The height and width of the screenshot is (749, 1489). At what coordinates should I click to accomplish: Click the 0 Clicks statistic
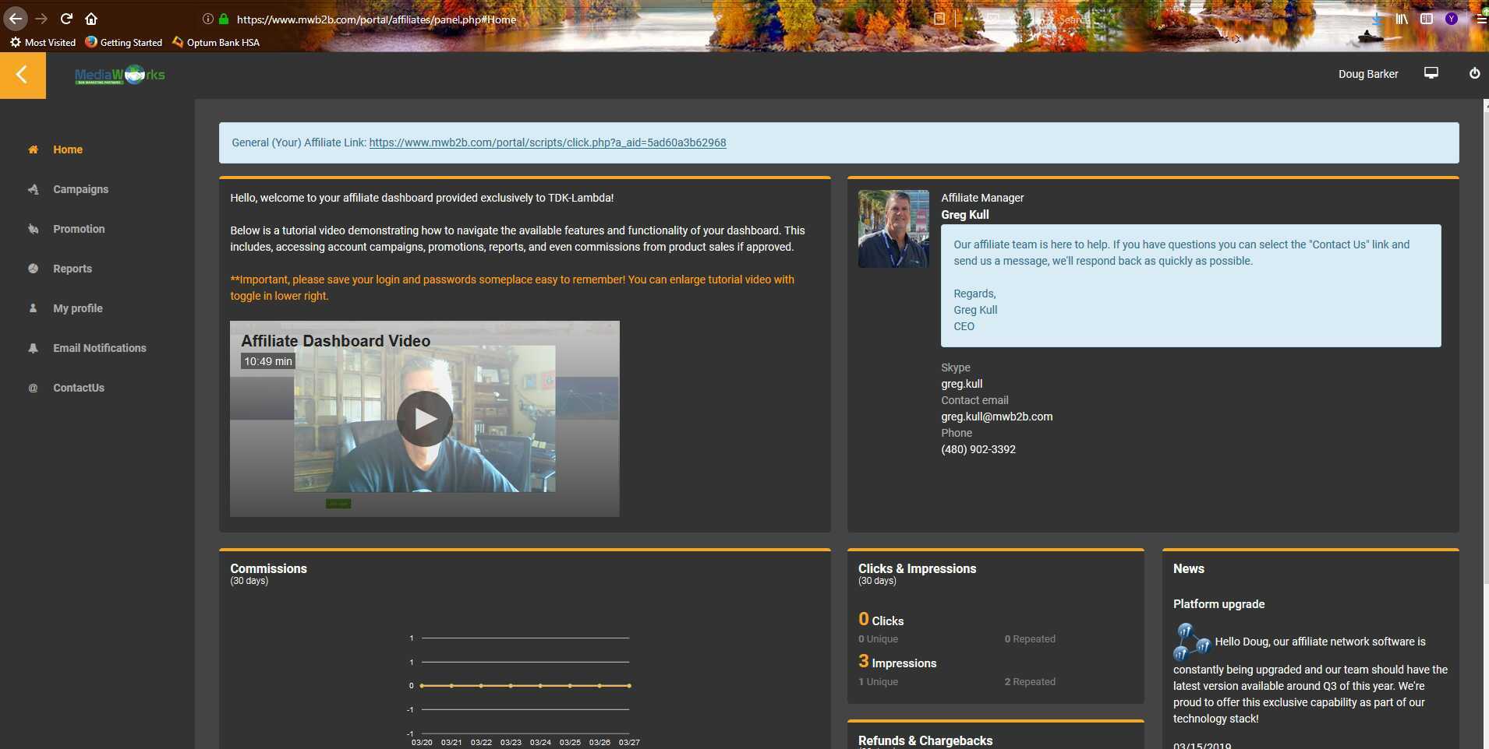(881, 620)
